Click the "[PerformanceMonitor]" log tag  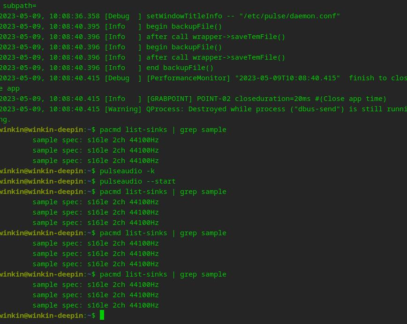(188, 78)
